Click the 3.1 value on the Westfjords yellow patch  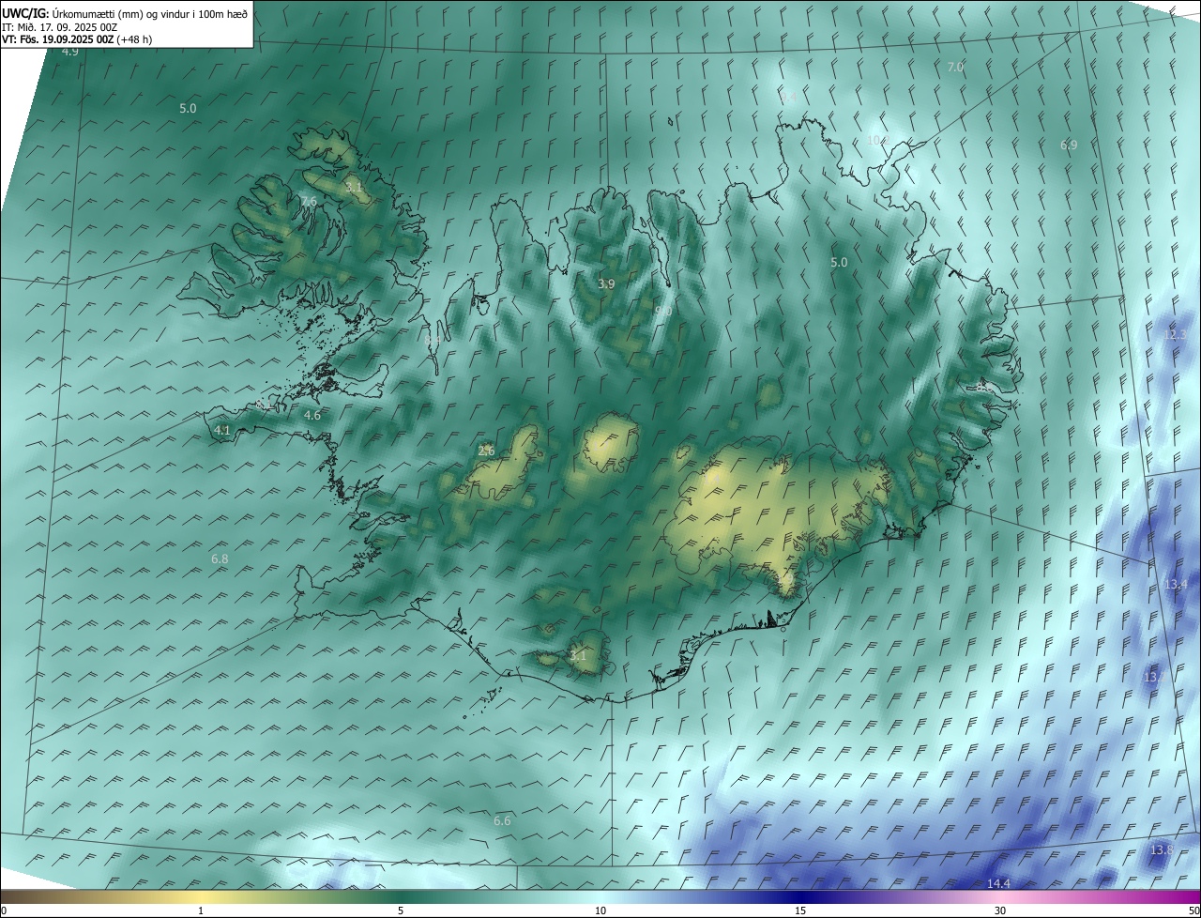coord(353,188)
